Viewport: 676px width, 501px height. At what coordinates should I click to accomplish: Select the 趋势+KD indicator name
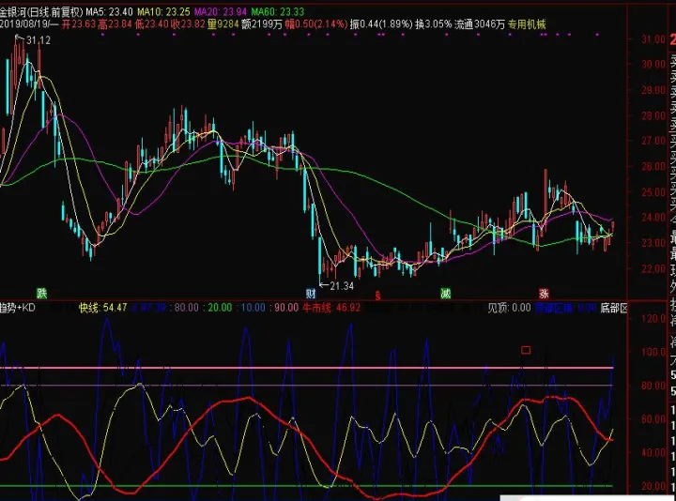(x=18, y=308)
